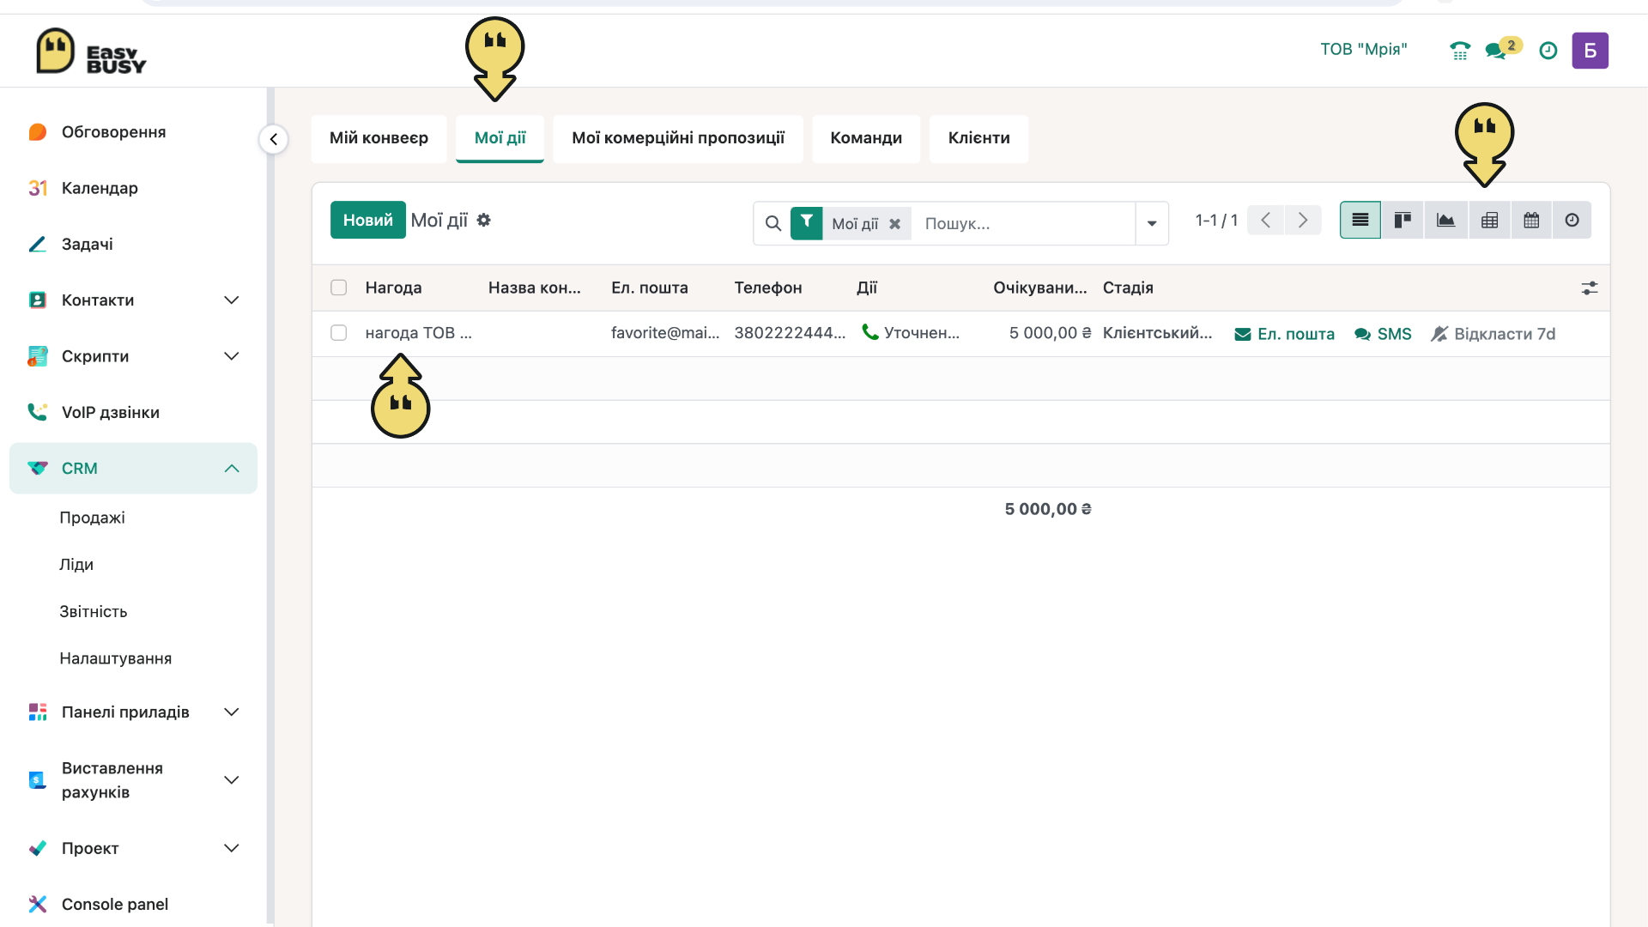Select all records checkbox in header

(339, 288)
